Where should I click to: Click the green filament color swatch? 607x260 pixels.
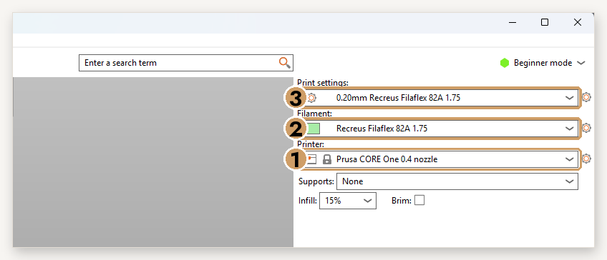tap(314, 129)
